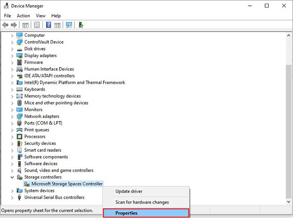293x218 pixels.
Task: Open Help via blue question-mark icon
Action: 49,25
